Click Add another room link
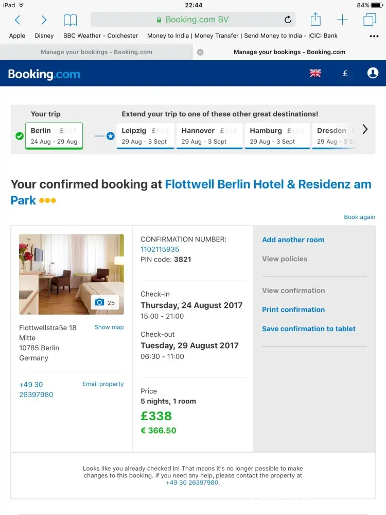Image resolution: width=386 pixels, height=515 pixels. pos(293,239)
